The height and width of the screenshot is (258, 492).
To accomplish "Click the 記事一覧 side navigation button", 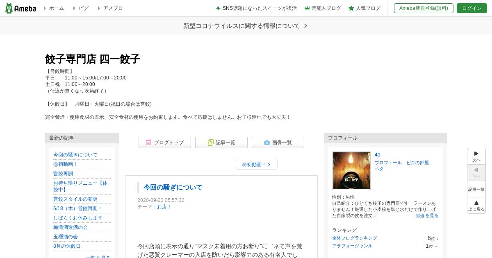I will 476,189.
